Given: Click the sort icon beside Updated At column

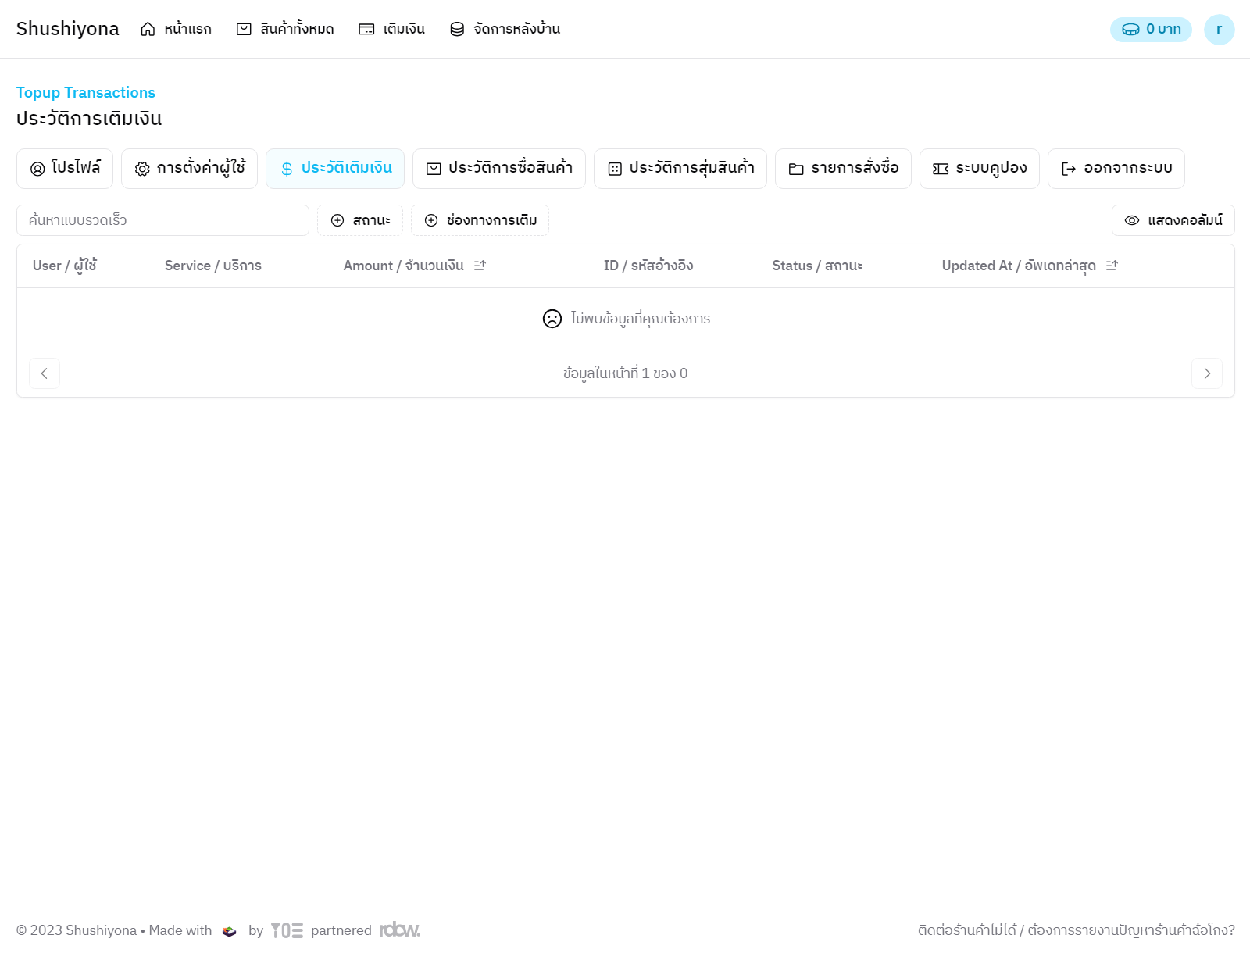Looking at the screenshot, I should click(x=1112, y=266).
